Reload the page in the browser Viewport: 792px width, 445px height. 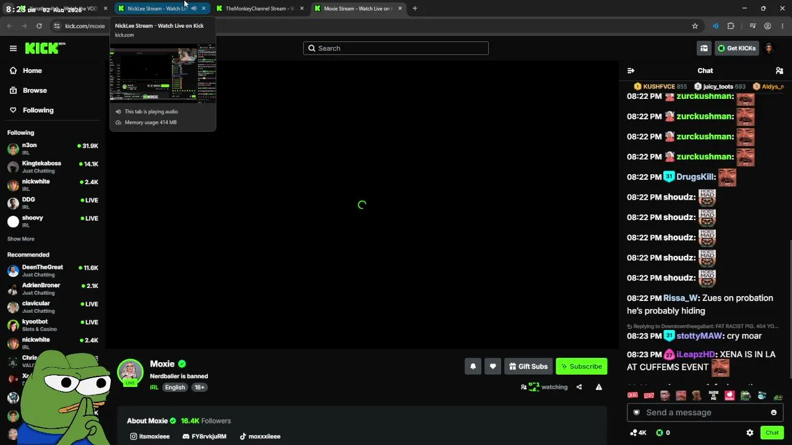coord(39,26)
